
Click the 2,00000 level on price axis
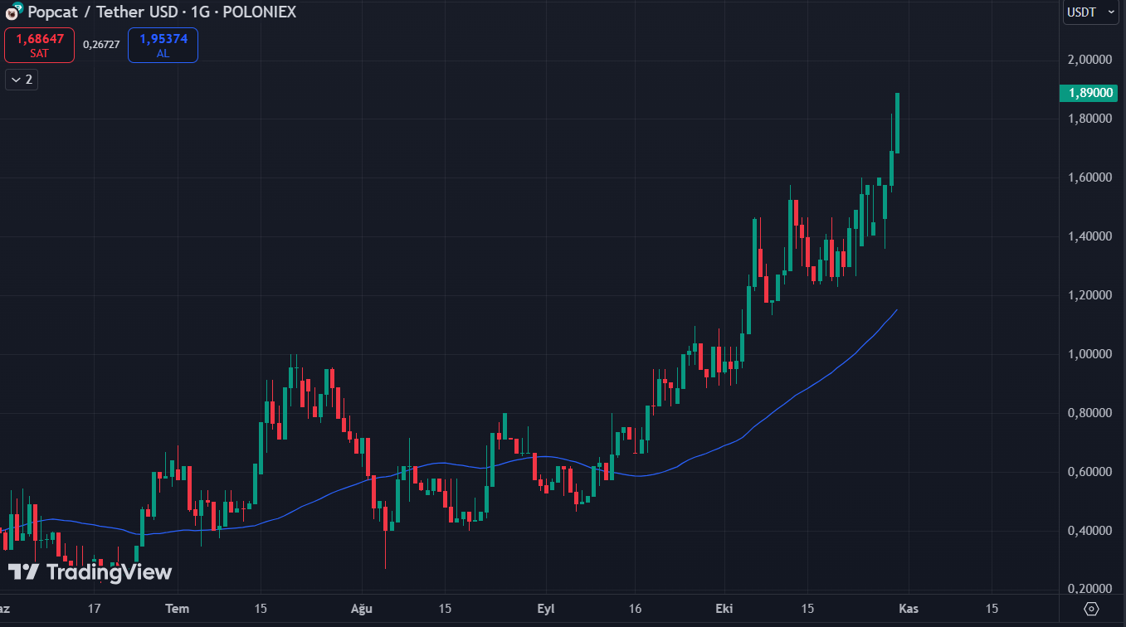1089,60
